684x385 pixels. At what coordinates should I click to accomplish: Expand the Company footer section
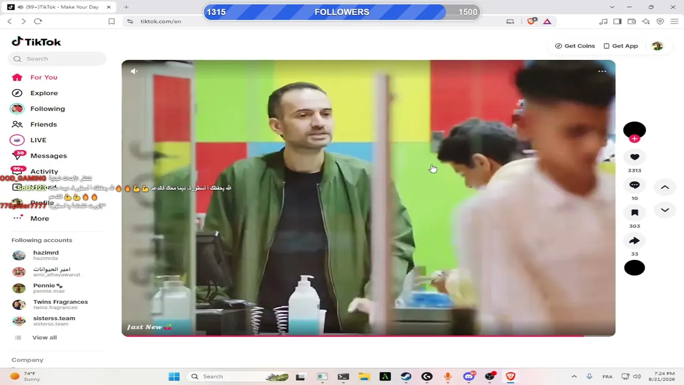tap(27, 360)
